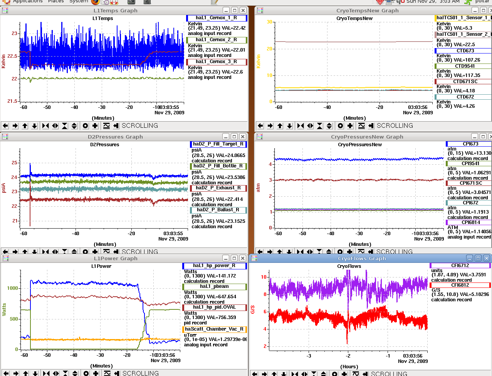Open Applications menu in top panel
This screenshot has height=376, width=492.
28,2
